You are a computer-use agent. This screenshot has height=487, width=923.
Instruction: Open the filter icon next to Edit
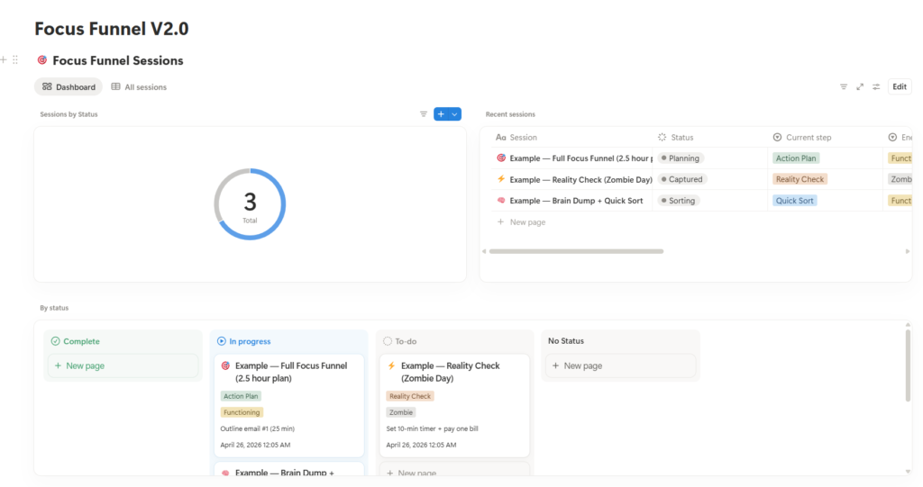[844, 86]
